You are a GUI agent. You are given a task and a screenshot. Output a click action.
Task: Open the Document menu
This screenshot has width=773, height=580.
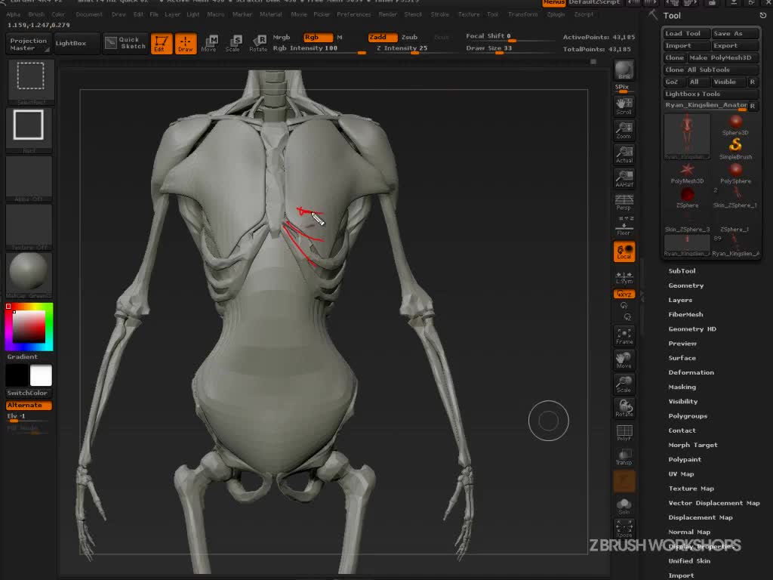[89, 15]
